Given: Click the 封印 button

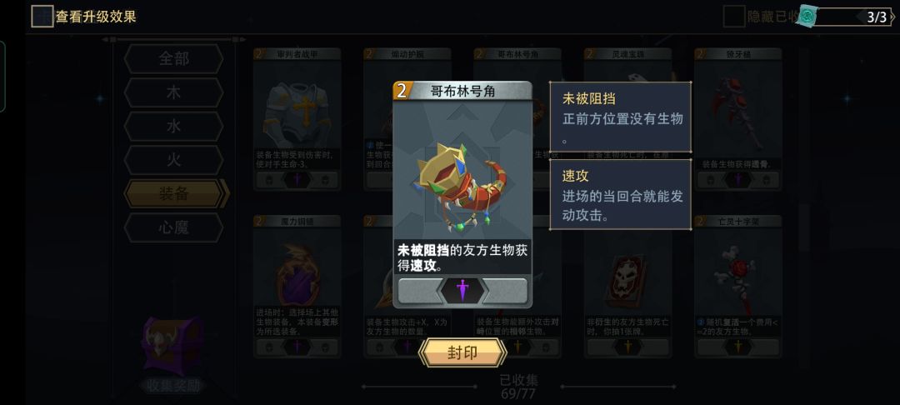Looking at the screenshot, I should pyautogui.click(x=462, y=352).
